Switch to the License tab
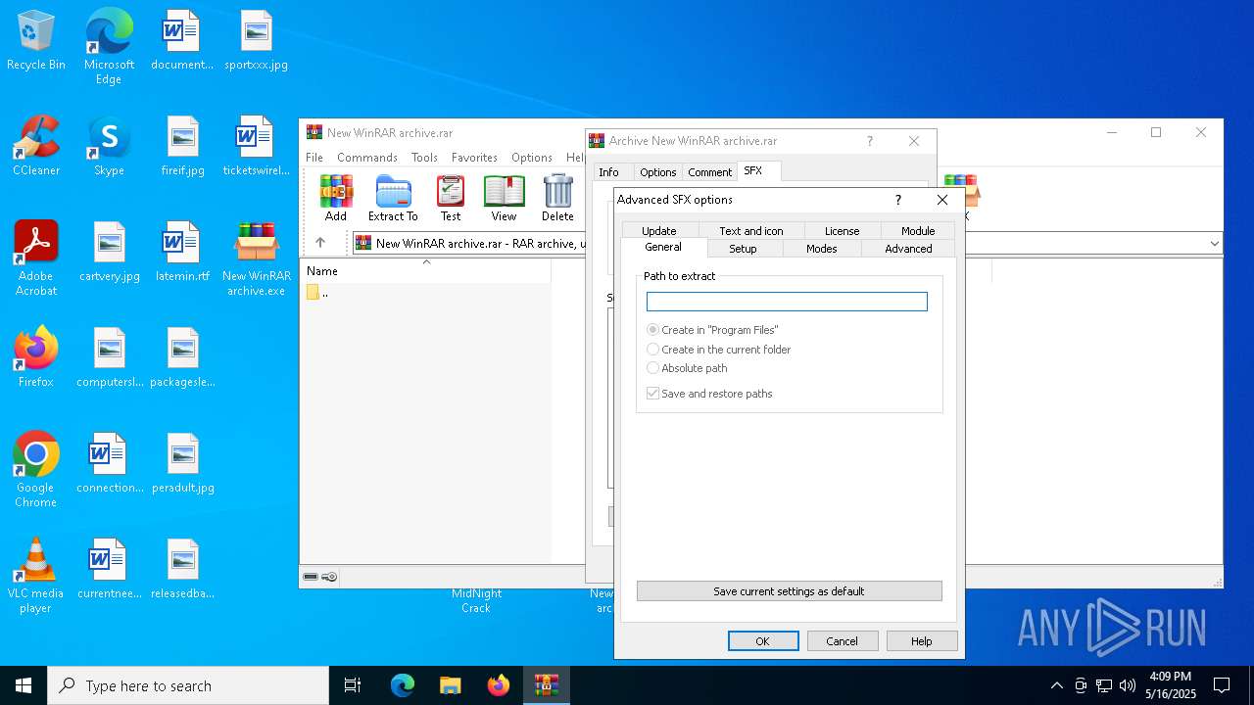 click(x=842, y=231)
